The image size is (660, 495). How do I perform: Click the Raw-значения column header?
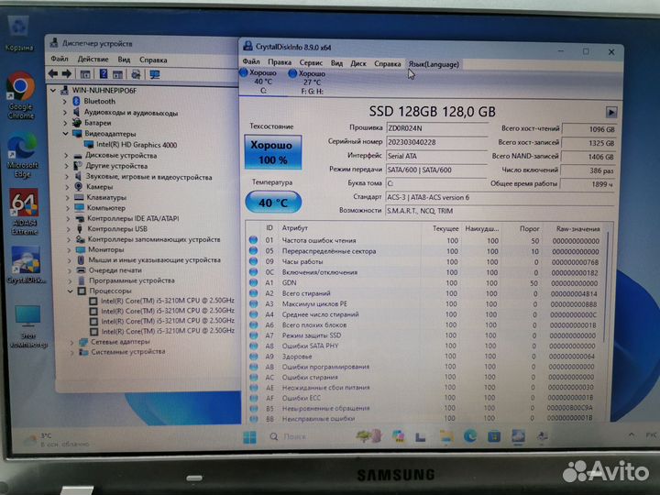577,229
